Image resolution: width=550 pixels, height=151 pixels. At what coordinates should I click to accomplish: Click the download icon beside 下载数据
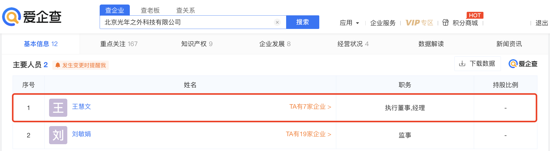[x=462, y=64]
